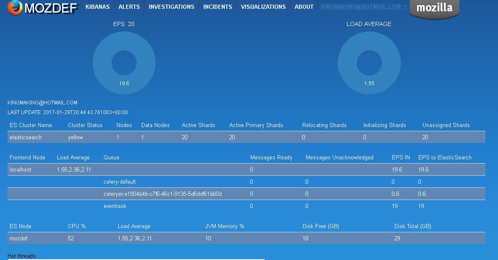Image resolution: width=498 pixels, height=260 pixels.
Task: Click the Mozilla tab badge
Action: coord(434,8)
